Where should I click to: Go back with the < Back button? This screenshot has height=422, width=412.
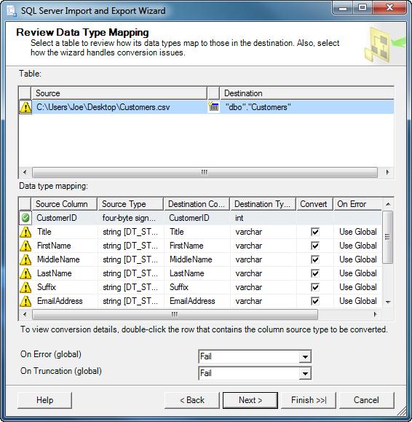tap(192, 400)
